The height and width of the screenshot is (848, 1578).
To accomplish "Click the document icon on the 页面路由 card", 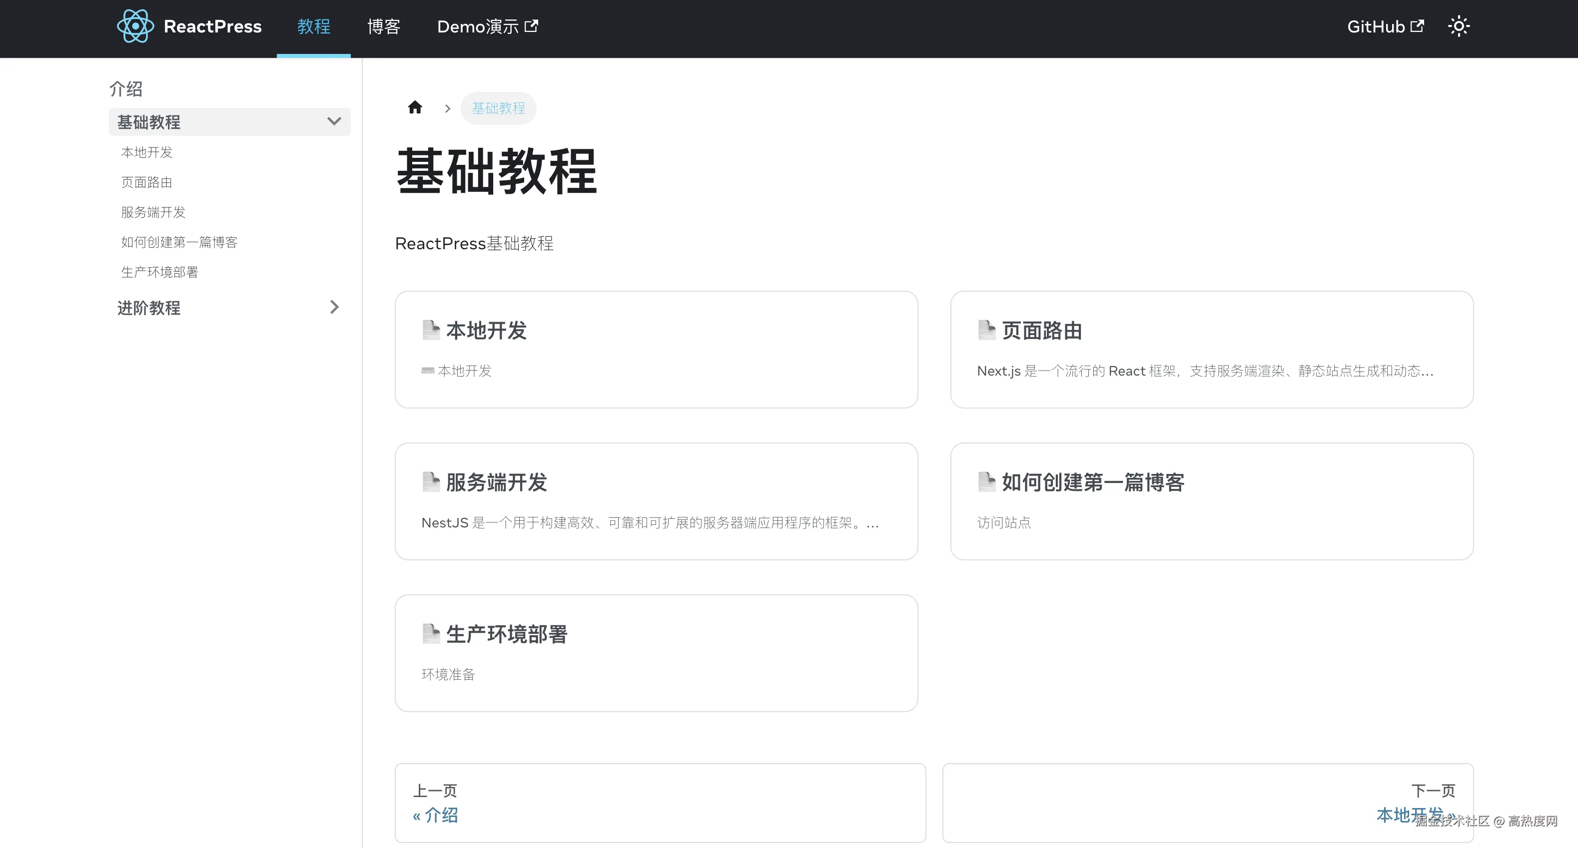I will click(x=986, y=330).
